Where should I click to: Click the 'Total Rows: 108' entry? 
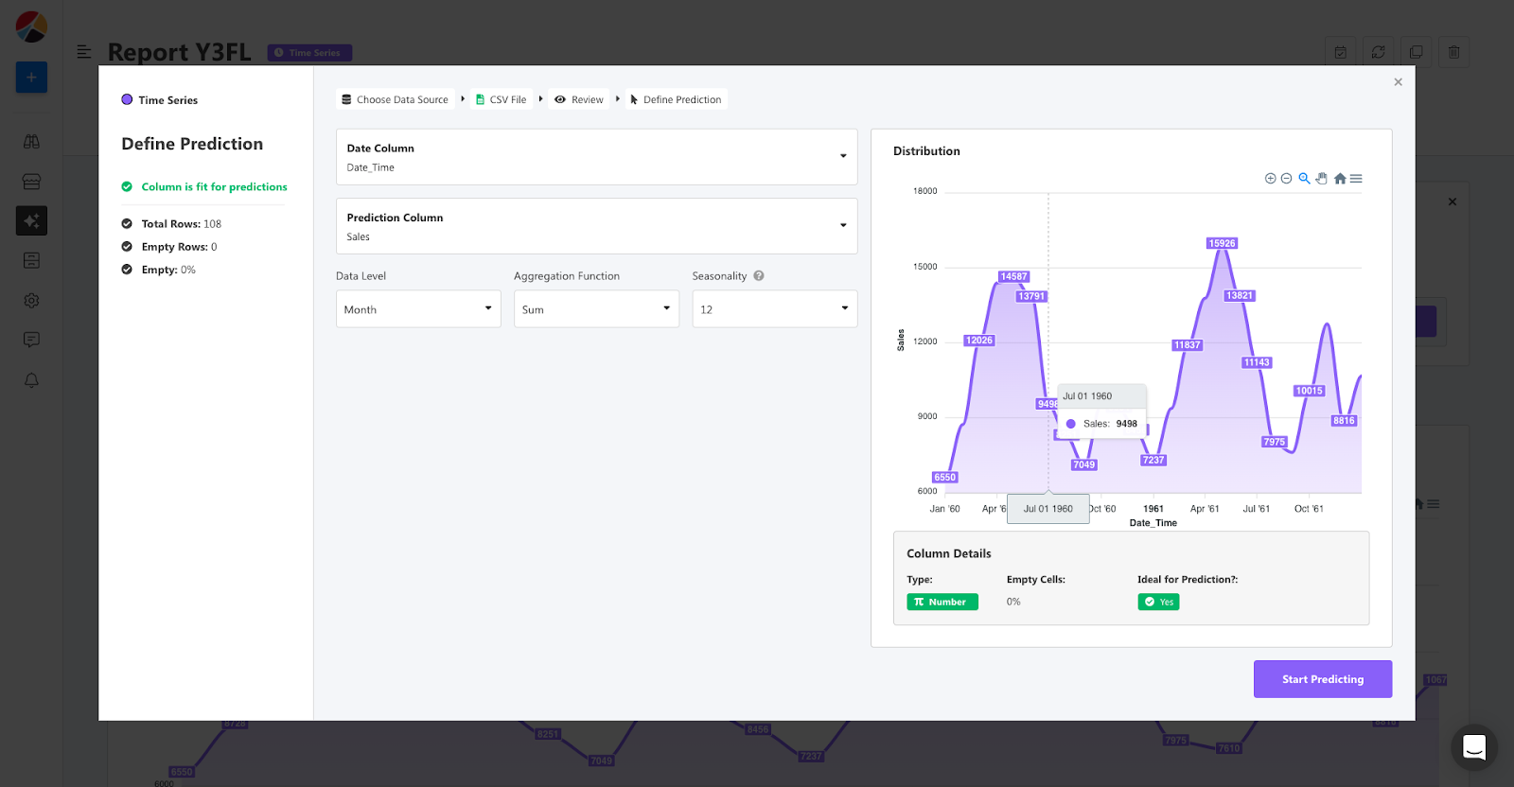pos(182,224)
